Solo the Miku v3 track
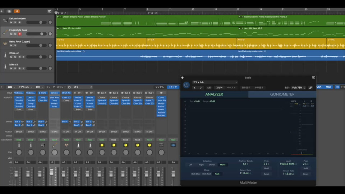Image resolution: width=345 pixels, height=194 pixels. coord(15,69)
